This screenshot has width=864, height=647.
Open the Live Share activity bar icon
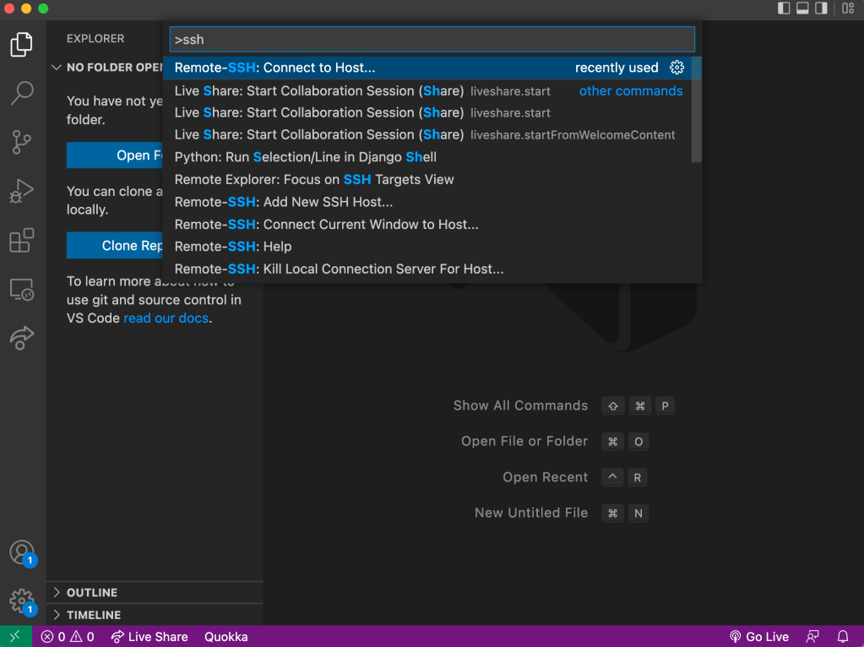pos(22,338)
